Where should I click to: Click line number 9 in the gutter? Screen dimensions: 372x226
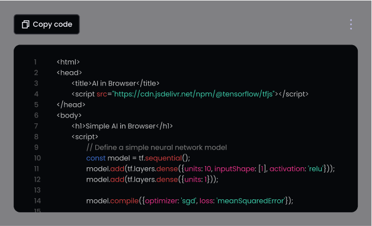tap(36, 148)
